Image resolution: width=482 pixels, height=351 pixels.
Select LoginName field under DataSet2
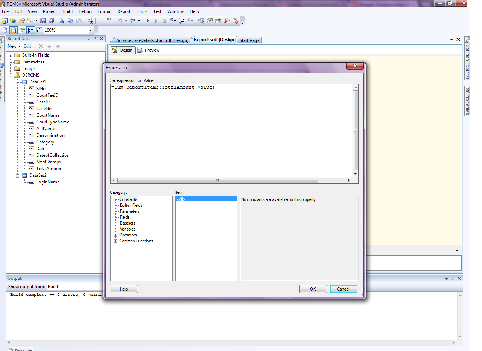(48, 182)
